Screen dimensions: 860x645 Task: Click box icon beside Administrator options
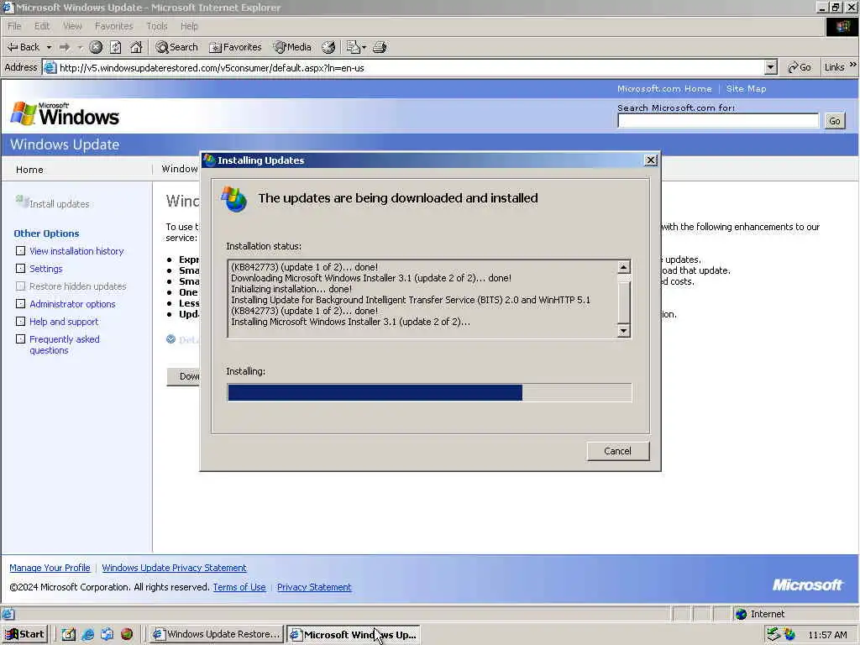[x=20, y=303]
